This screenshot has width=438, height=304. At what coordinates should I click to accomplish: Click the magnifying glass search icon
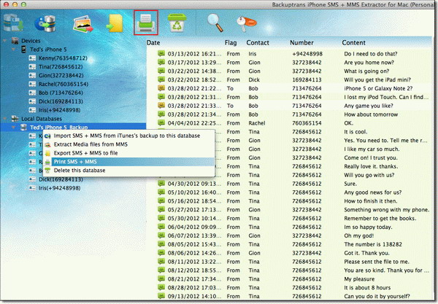215,23
